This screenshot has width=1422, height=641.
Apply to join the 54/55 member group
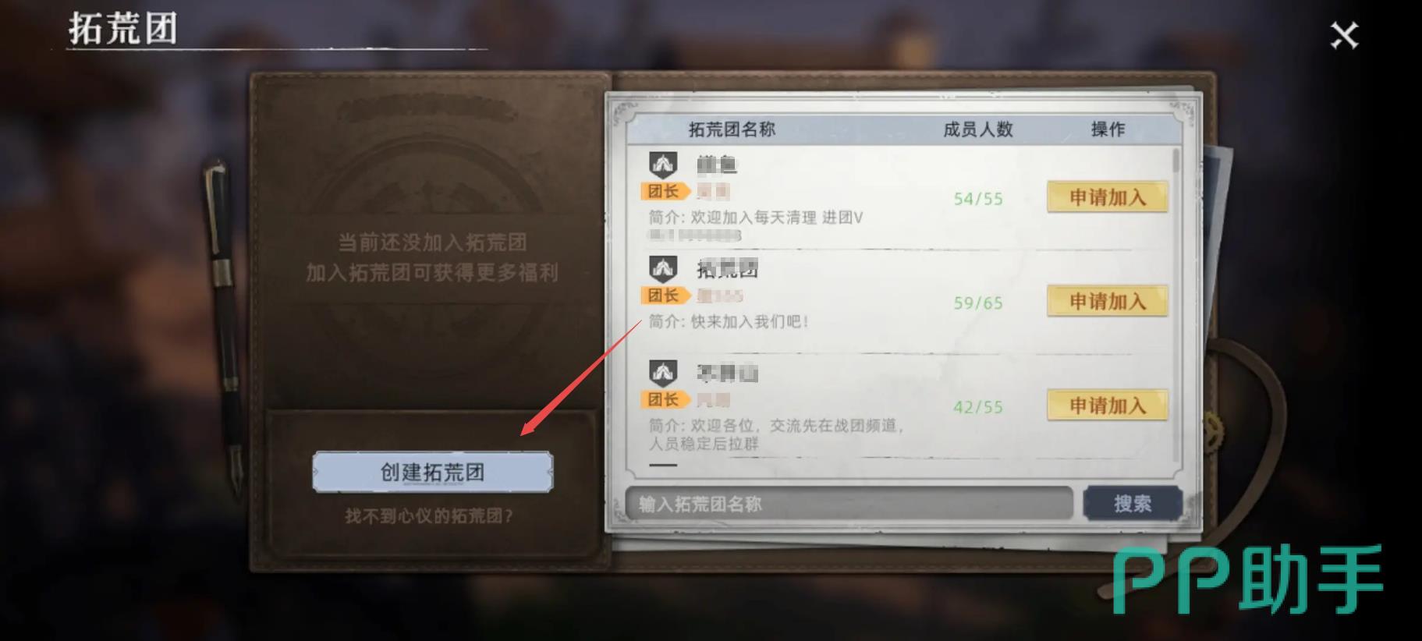(1108, 197)
